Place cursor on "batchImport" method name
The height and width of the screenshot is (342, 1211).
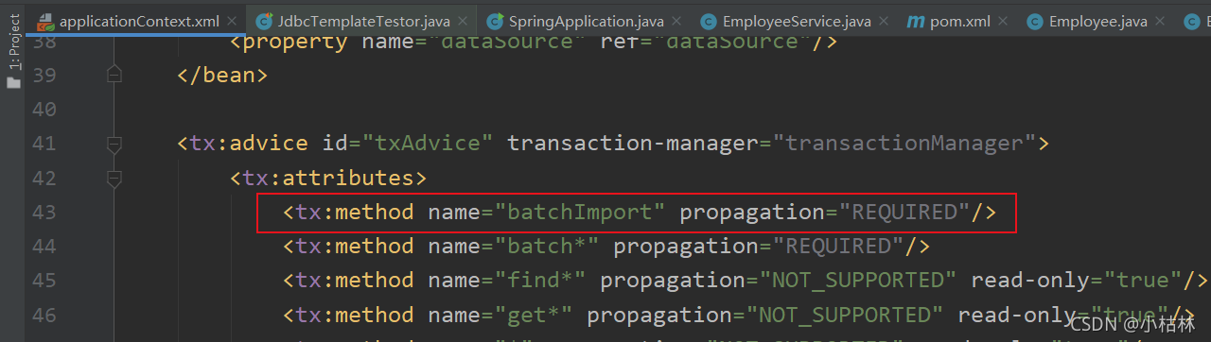tap(580, 213)
